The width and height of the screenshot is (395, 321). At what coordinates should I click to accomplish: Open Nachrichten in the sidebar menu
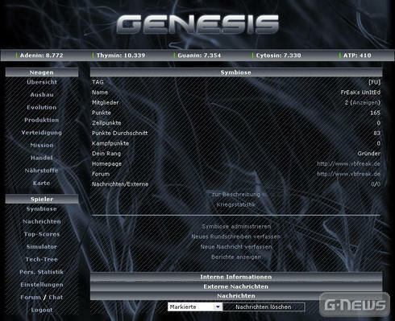pyautogui.click(x=42, y=221)
